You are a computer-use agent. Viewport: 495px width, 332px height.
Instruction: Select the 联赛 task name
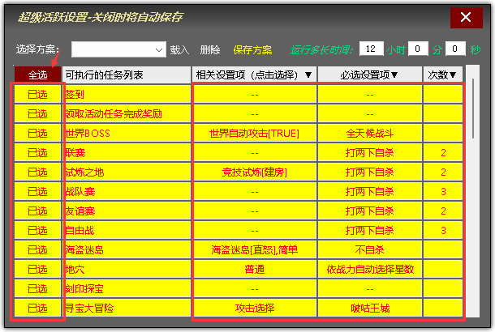[127, 153]
